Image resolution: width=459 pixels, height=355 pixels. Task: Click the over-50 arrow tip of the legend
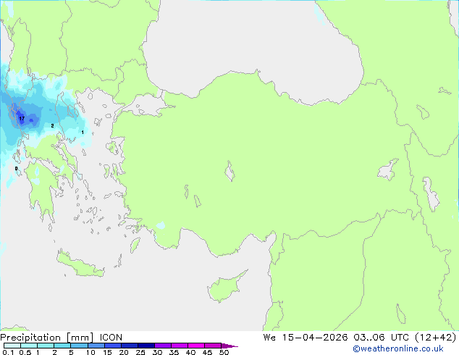[230, 346]
